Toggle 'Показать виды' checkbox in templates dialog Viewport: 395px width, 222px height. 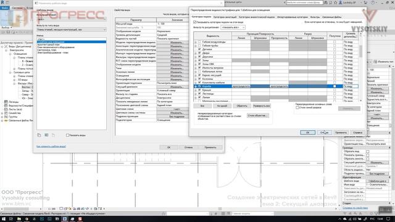click(x=67, y=135)
